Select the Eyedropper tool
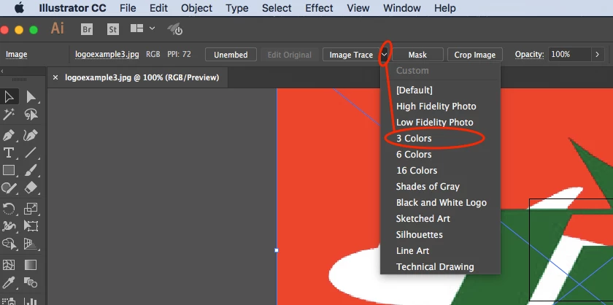613x305 pixels. pos(9,282)
